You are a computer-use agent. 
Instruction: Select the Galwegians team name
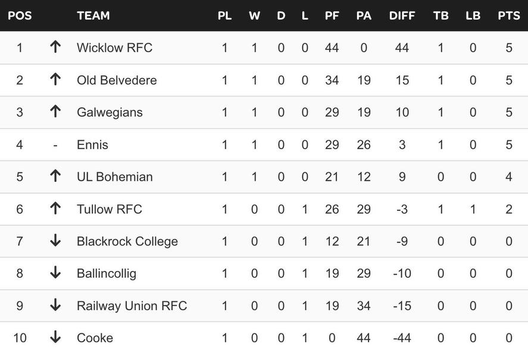(110, 112)
